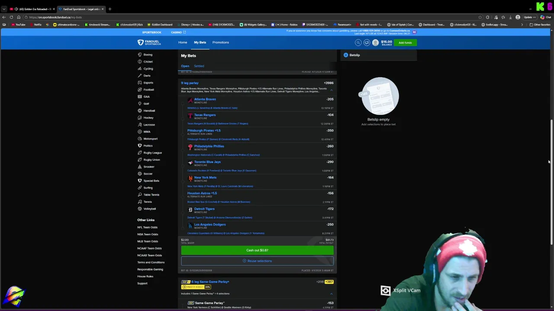Open the MMA sport icon
The height and width of the screenshot is (311, 554).
pyautogui.click(x=139, y=132)
